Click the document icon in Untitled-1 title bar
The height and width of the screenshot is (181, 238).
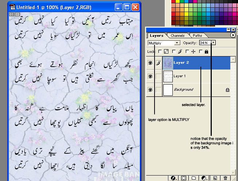click(12, 7)
